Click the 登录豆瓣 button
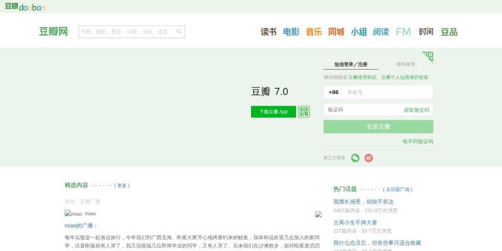The height and width of the screenshot is (251, 502). [378, 127]
